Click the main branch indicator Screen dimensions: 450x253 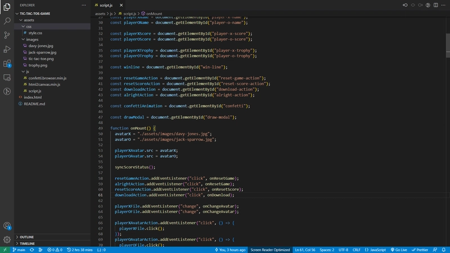click(19, 250)
